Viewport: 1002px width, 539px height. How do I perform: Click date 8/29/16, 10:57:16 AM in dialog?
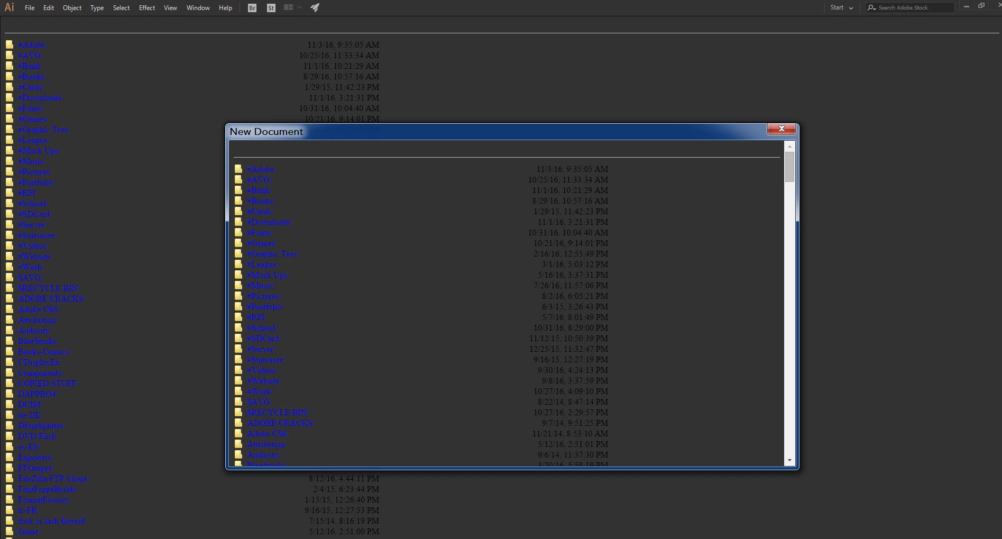pos(570,201)
